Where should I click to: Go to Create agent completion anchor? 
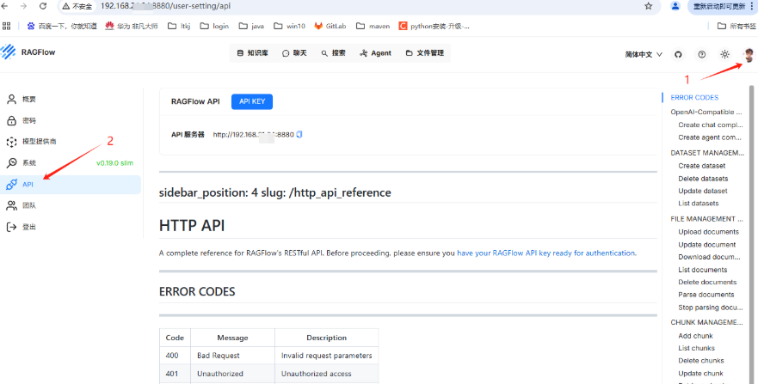click(x=710, y=137)
